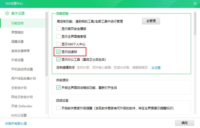Open 系统右键菜单 settings page
The height and width of the screenshot is (128, 200).
[x=21, y=51]
